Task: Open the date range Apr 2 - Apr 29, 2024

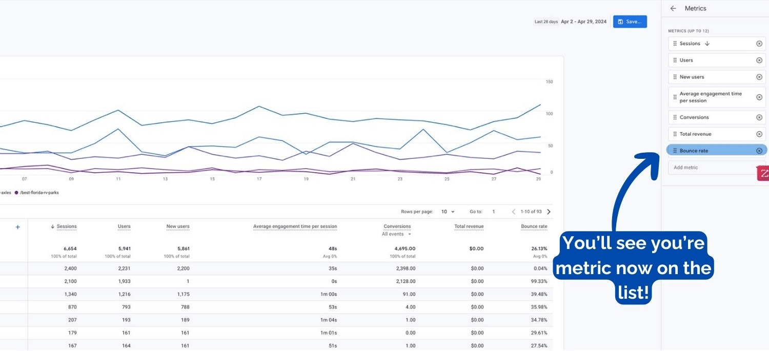Action: click(583, 22)
